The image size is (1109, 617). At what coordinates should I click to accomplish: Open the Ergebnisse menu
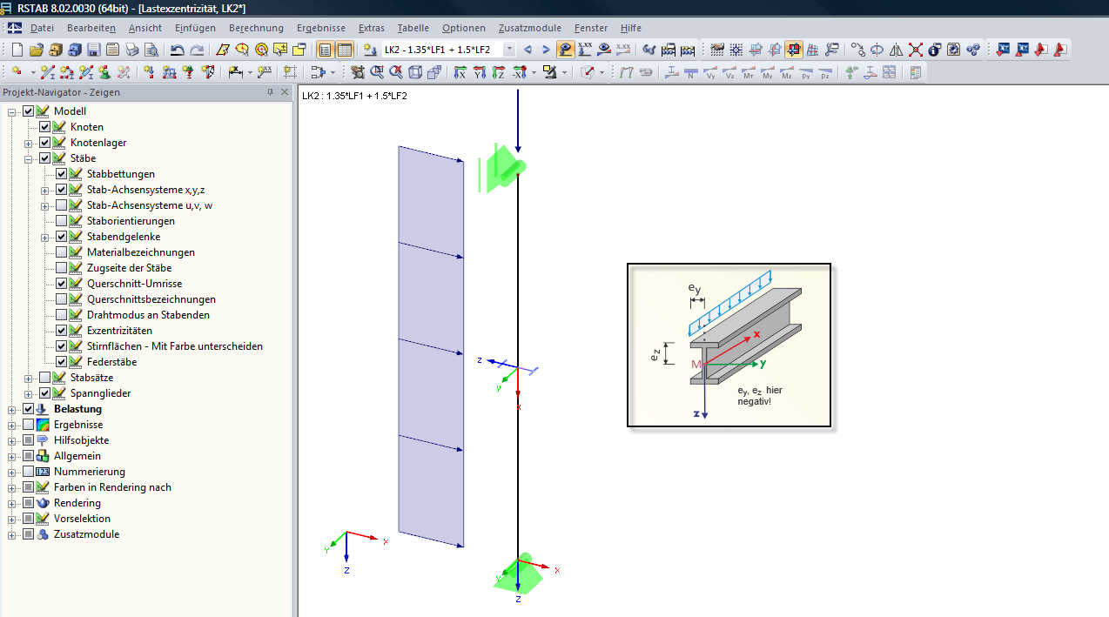(x=320, y=28)
